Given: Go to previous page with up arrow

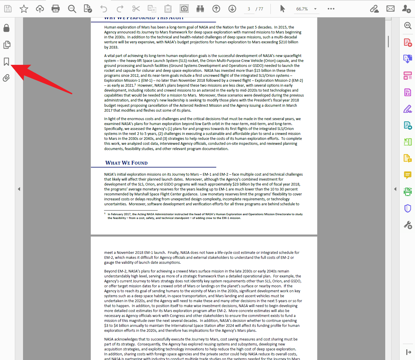Looking at the screenshot, I should 216,9.
